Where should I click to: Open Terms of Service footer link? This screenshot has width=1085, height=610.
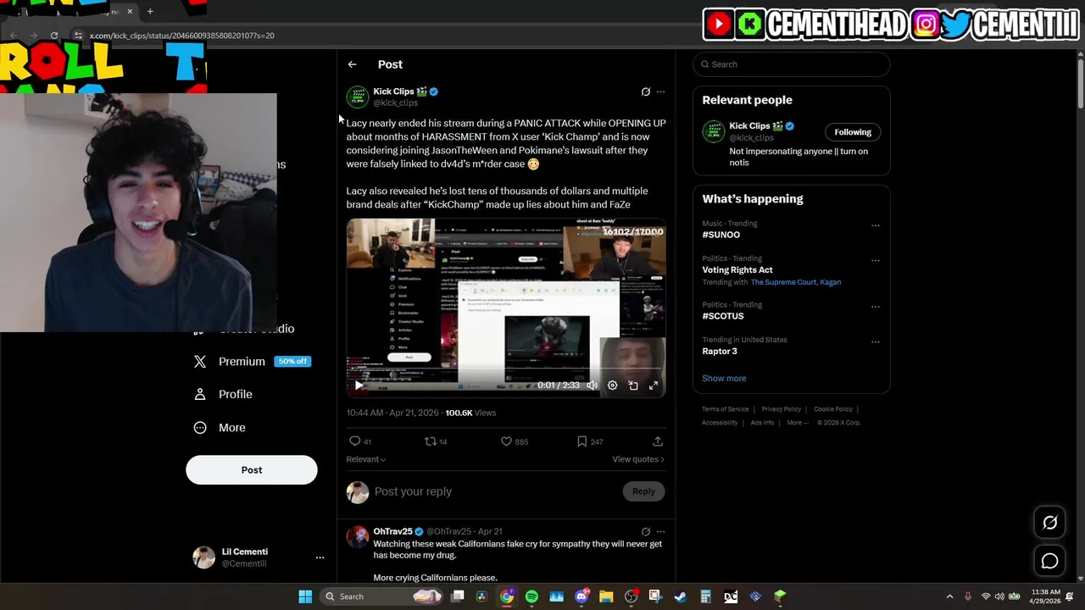tap(726, 409)
